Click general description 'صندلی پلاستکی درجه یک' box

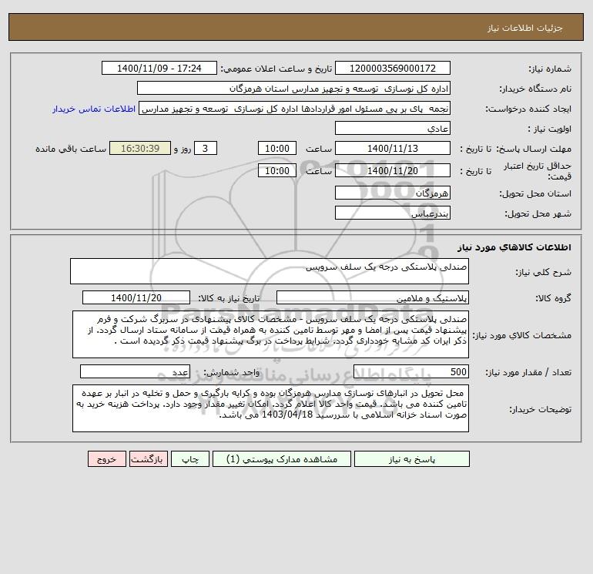tap(270, 271)
